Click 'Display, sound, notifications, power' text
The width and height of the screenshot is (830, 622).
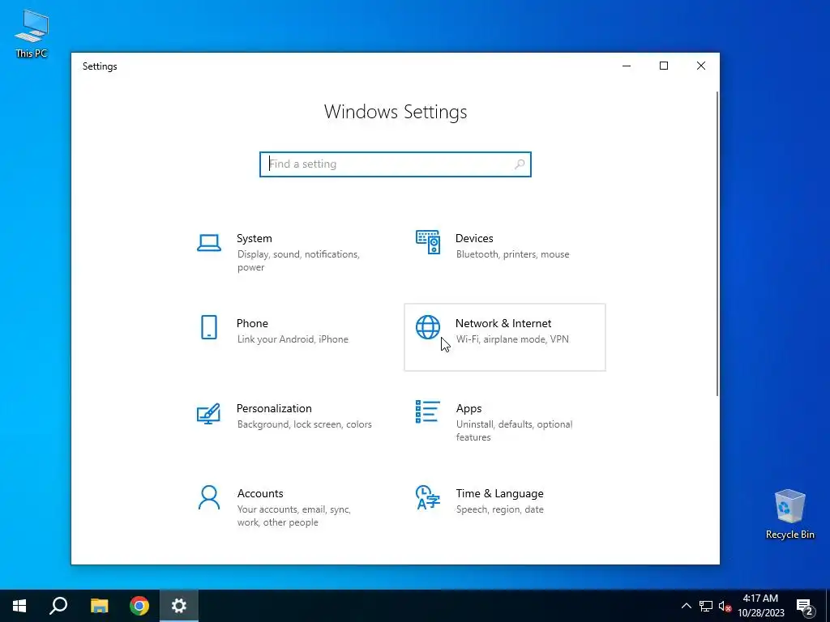[x=298, y=261]
